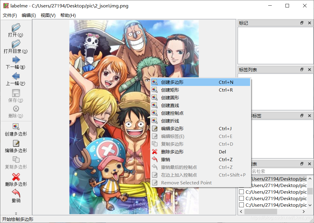Choose 创建多边形 in the context menu
The height and width of the screenshot is (223, 314).
pos(200,82)
